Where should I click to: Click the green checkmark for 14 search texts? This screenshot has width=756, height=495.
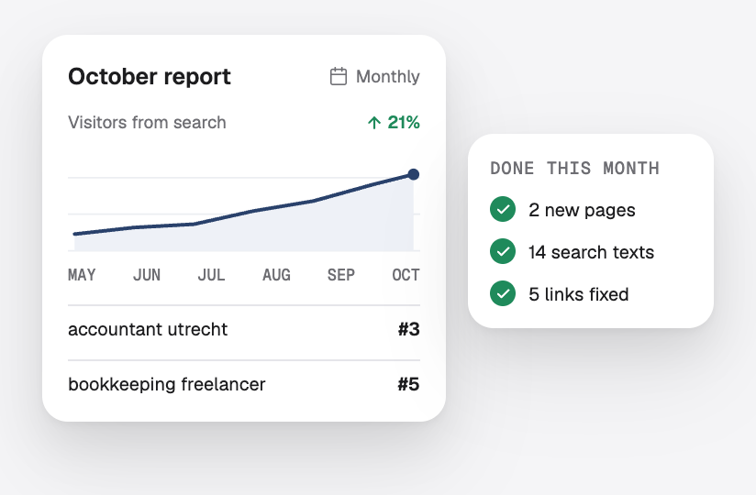coord(503,251)
